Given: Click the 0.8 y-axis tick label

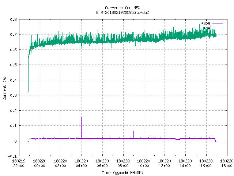Looking at the screenshot, I should tap(14, 19).
